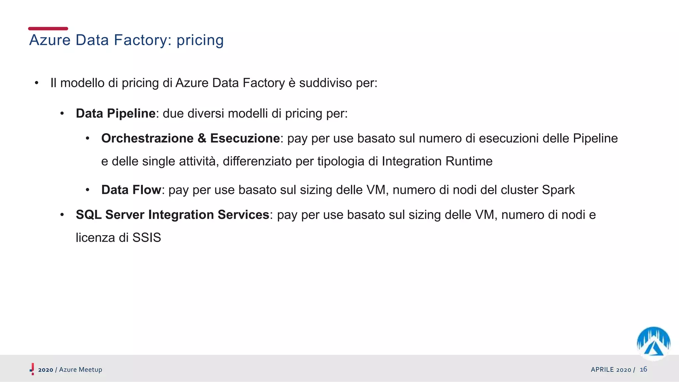Click the 2020 / Azure Meetup footer text
679x382 pixels.
coord(70,370)
